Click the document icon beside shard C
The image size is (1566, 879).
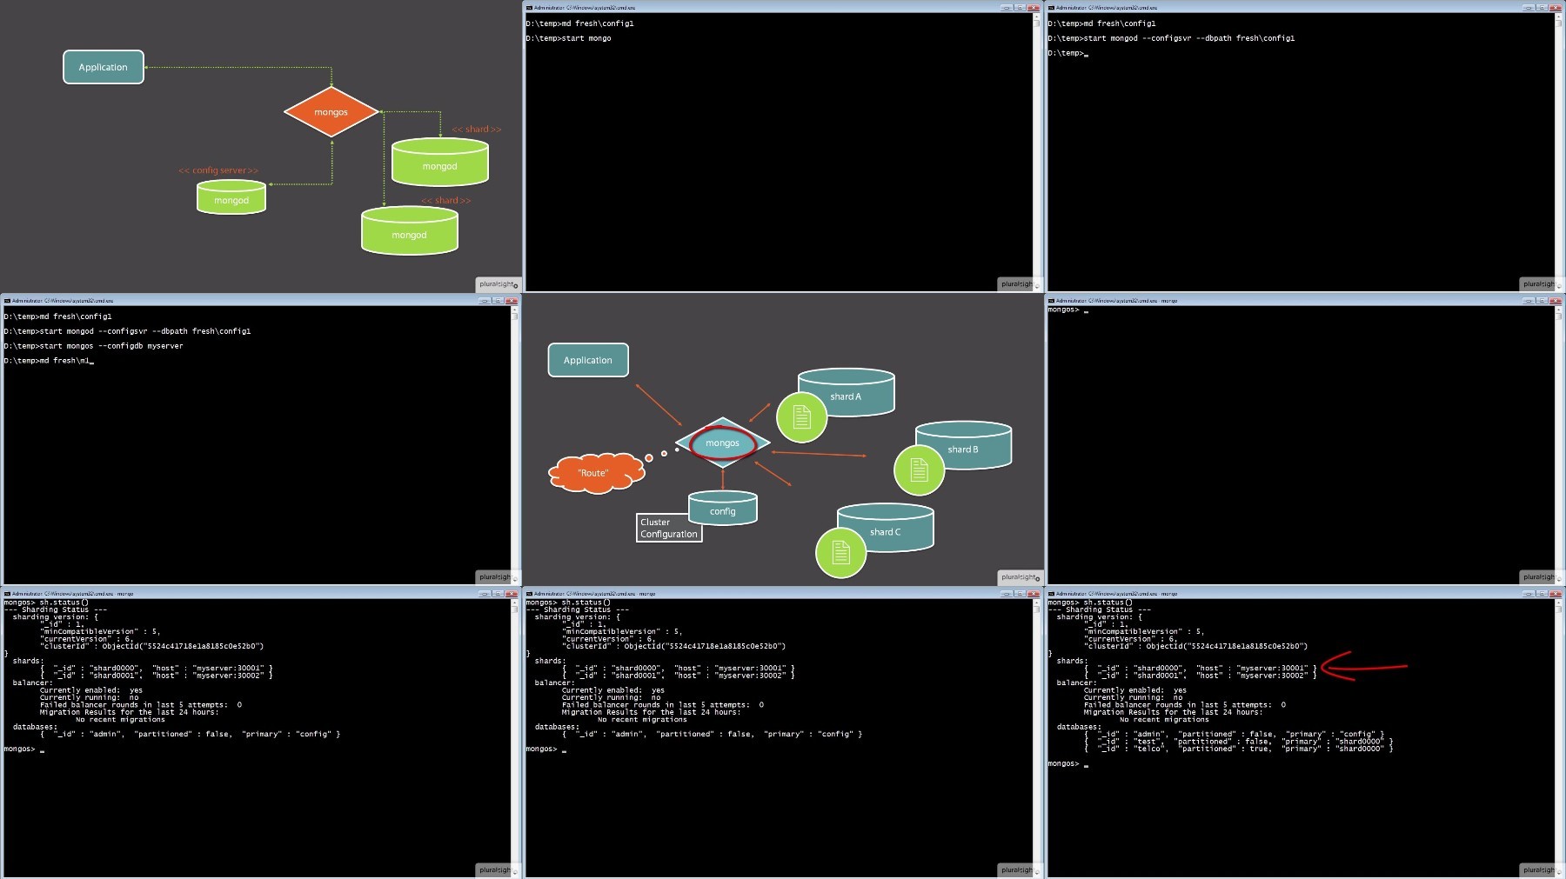[840, 552]
